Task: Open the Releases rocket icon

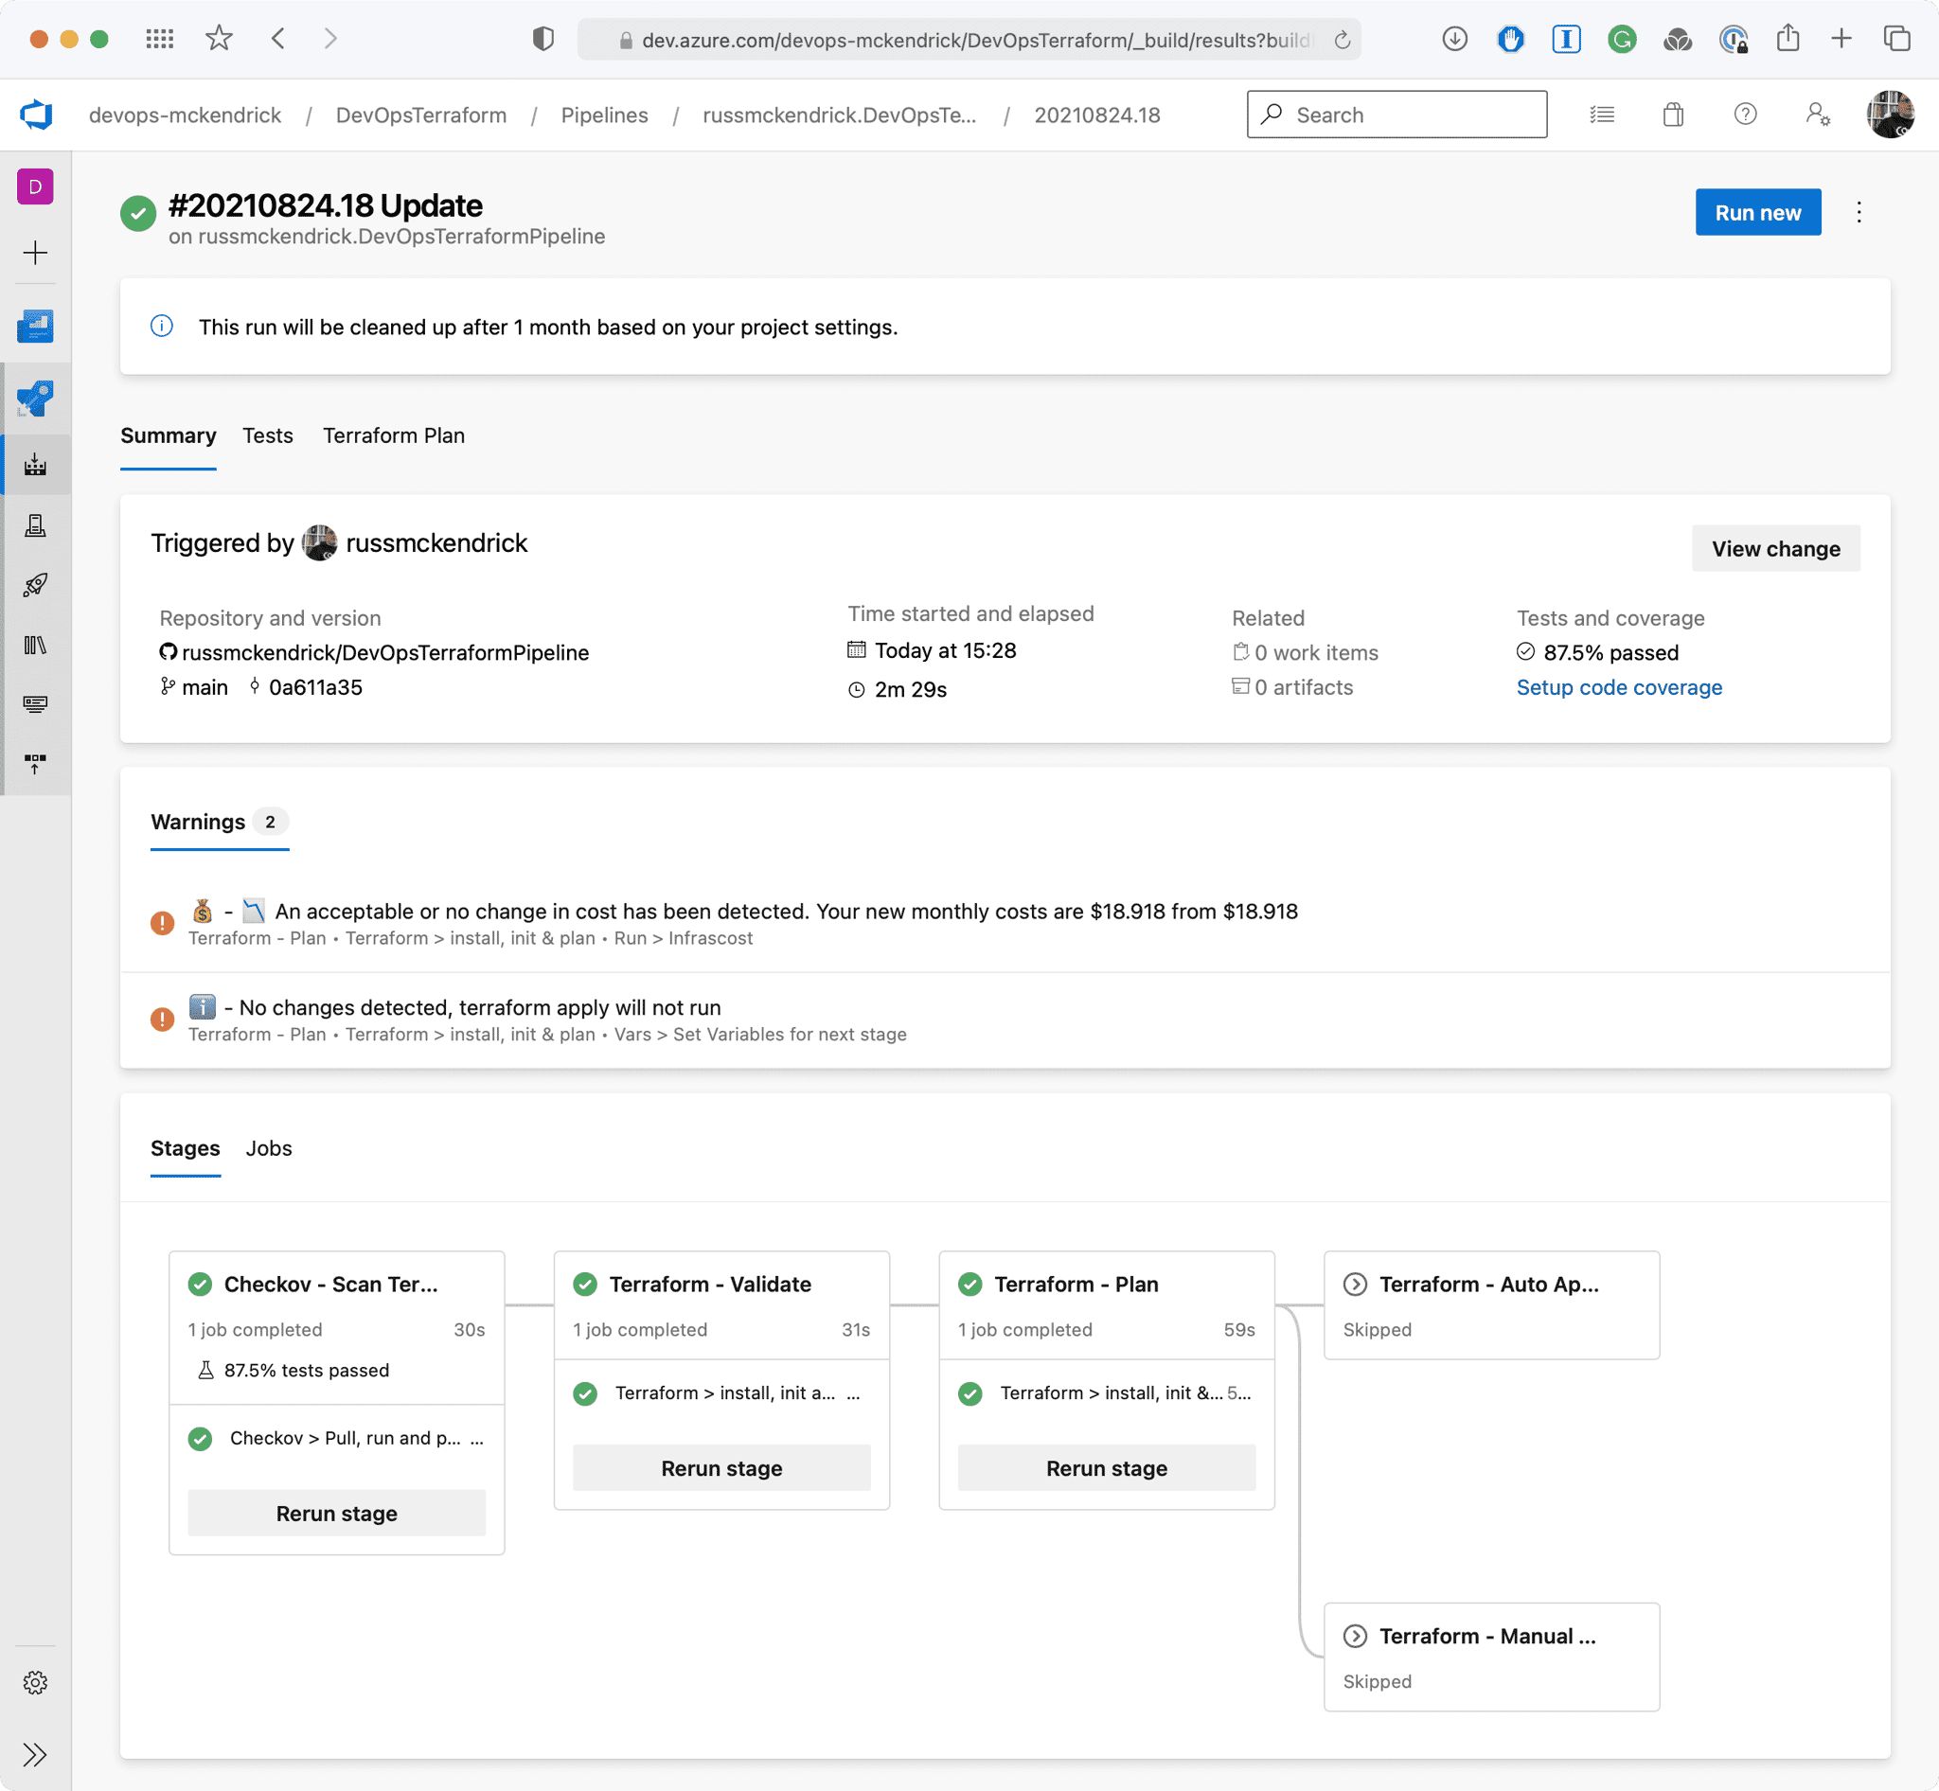Action: coord(36,585)
